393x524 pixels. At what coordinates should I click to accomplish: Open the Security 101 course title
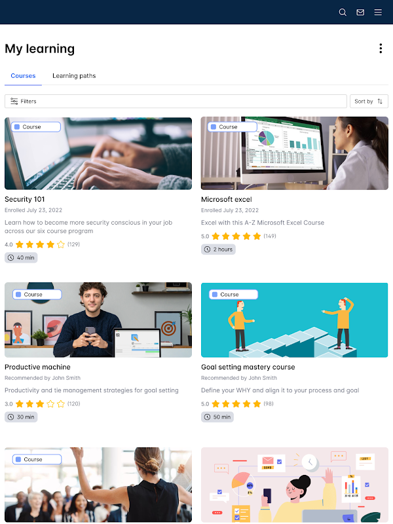(x=25, y=199)
